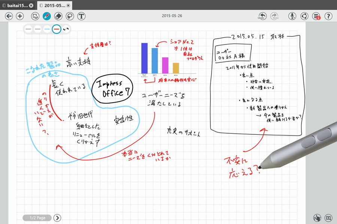The width and height of the screenshot is (337, 224).
Task: Choose the Lasso tool
Action: coord(70,16)
